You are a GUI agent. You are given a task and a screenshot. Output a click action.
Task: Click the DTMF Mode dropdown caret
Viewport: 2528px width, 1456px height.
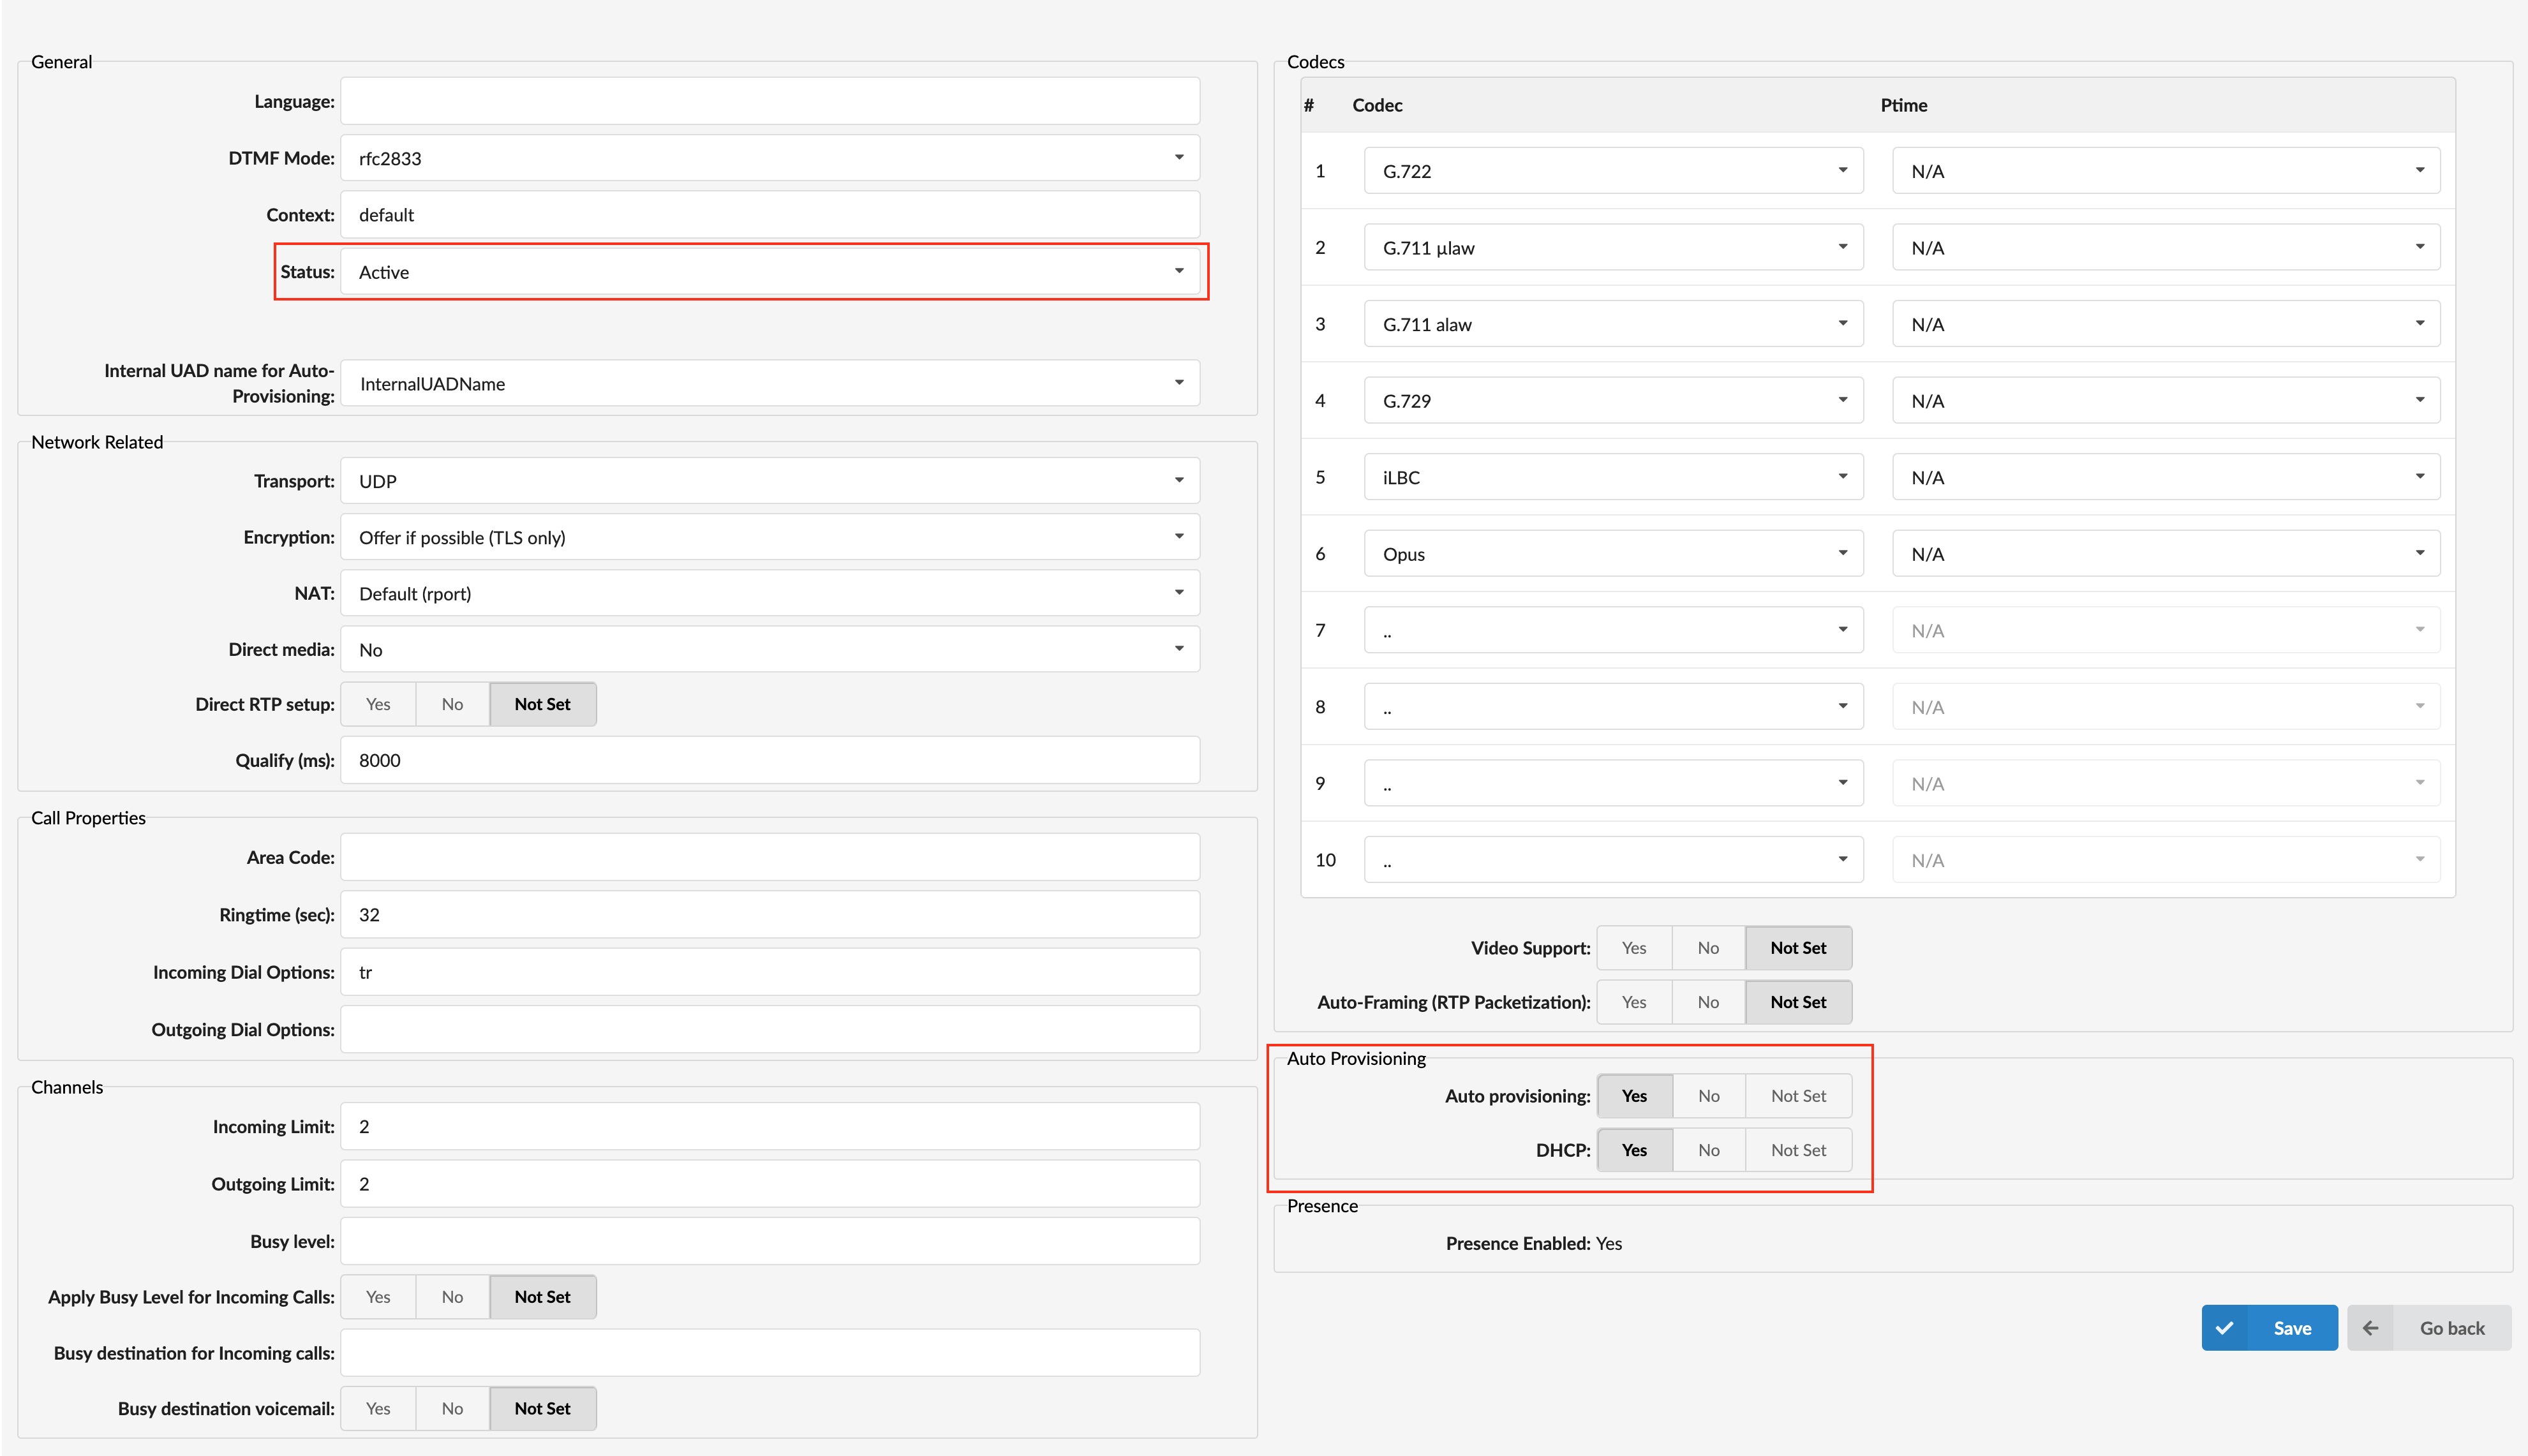[1179, 158]
